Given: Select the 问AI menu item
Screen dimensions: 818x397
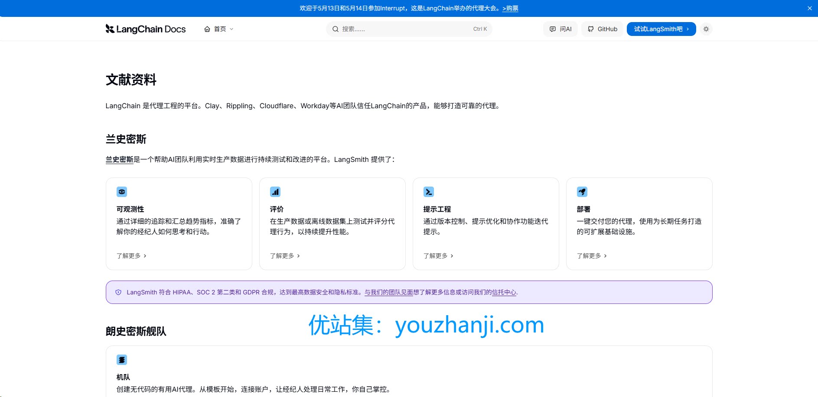Looking at the screenshot, I should pos(561,29).
